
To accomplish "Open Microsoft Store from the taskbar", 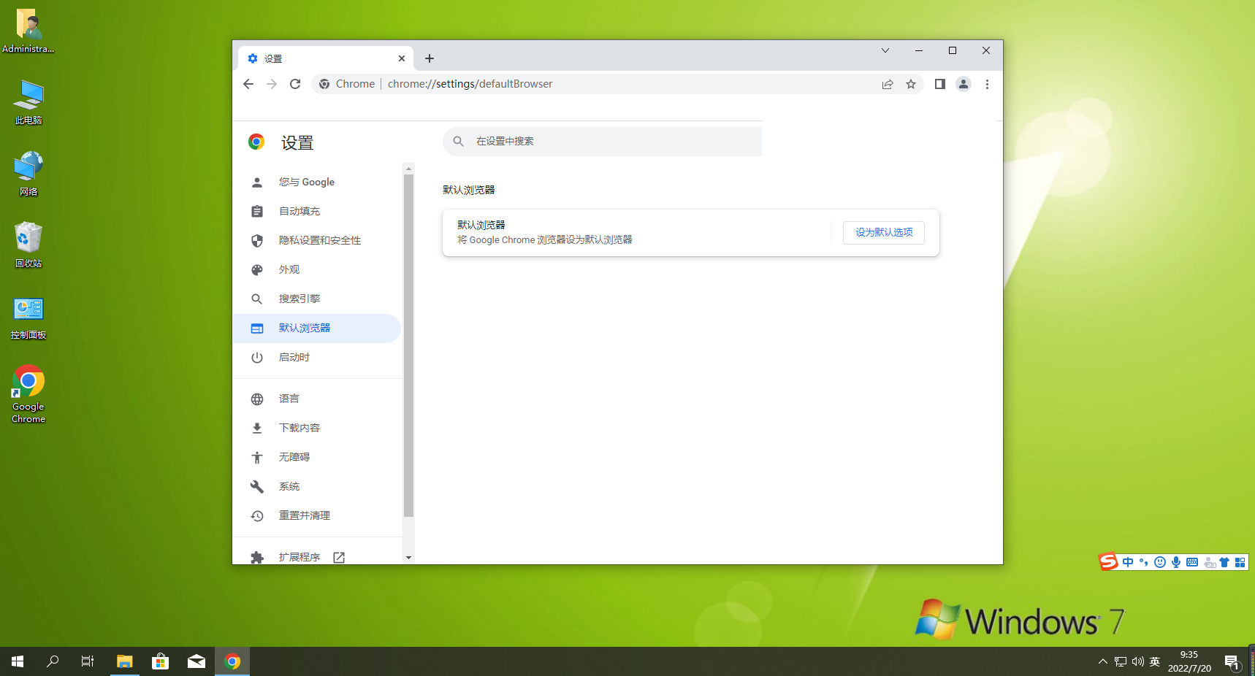I will click(160, 661).
